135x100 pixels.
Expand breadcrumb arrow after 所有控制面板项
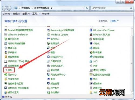(x=52, y=8)
